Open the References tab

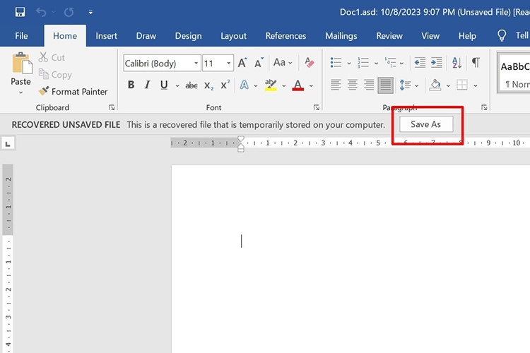285,36
